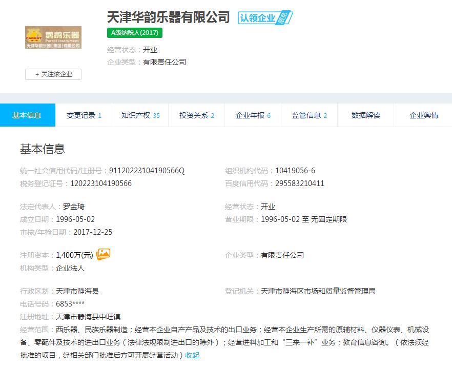
Task: Click registered address 天津市静海县中旺镇
Action: click(88, 317)
